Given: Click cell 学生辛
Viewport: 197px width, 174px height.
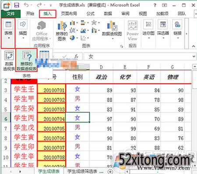Looking at the screenshot, I should [24, 156].
